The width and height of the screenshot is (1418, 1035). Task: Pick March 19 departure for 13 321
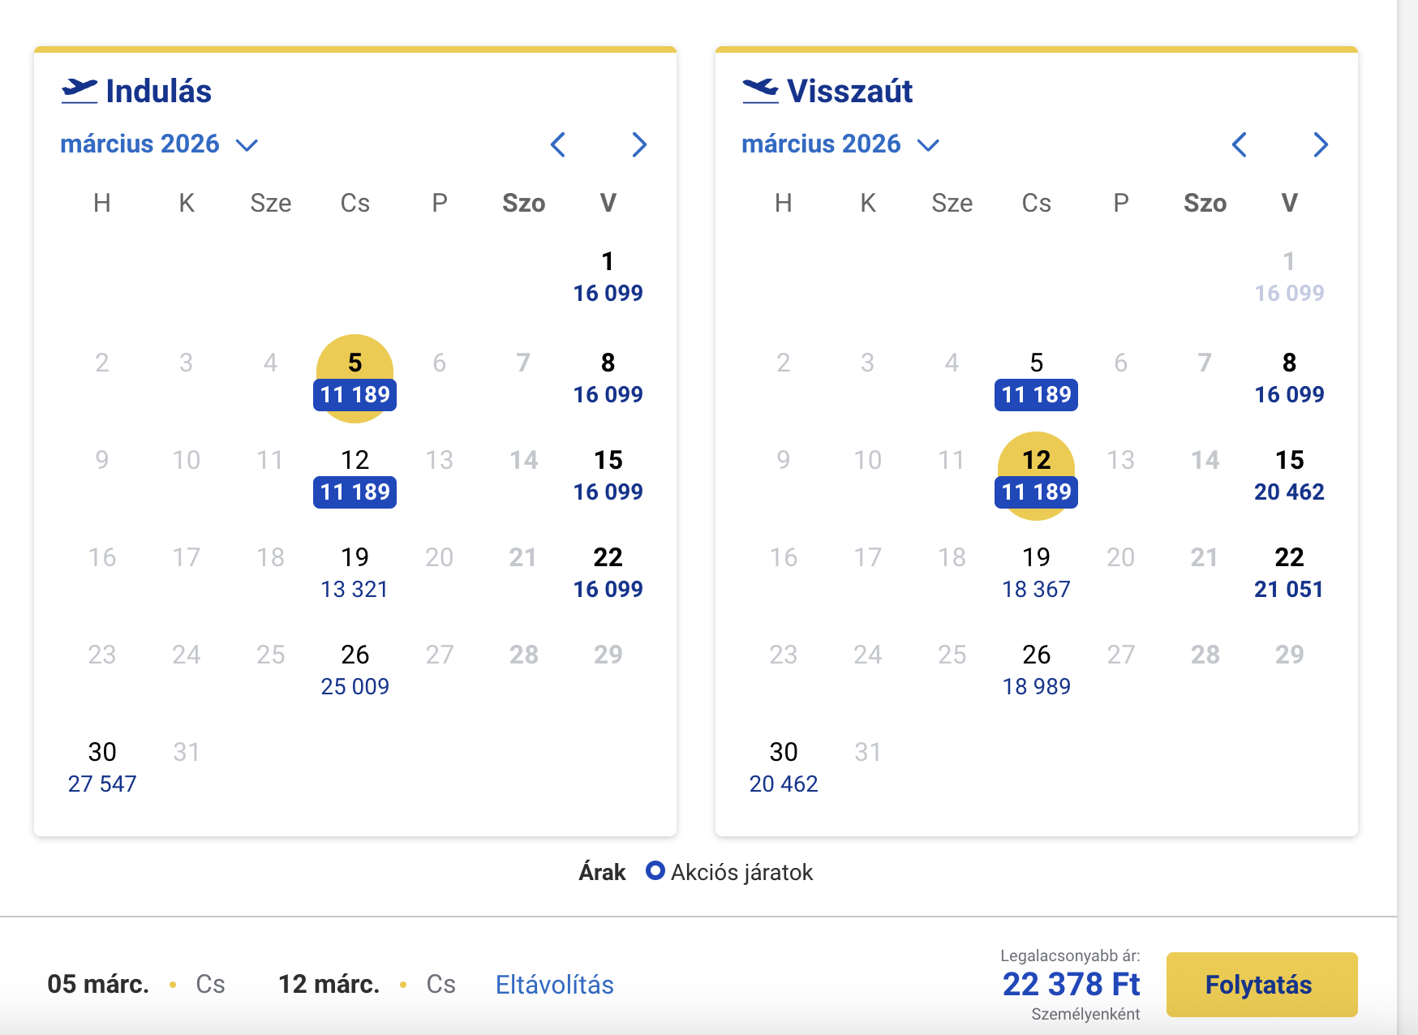354,573
